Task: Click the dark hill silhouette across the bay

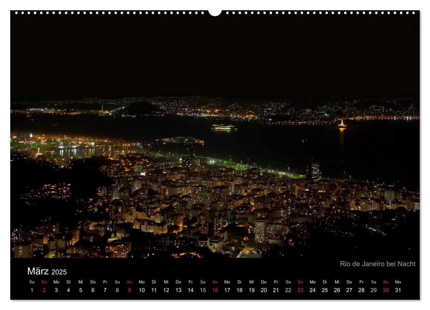Action: [141, 109]
